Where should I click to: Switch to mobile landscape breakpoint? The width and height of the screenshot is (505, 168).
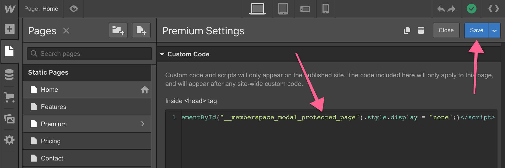[305, 9]
